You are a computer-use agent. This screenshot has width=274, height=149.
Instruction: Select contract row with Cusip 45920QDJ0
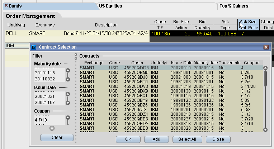click(x=171, y=77)
